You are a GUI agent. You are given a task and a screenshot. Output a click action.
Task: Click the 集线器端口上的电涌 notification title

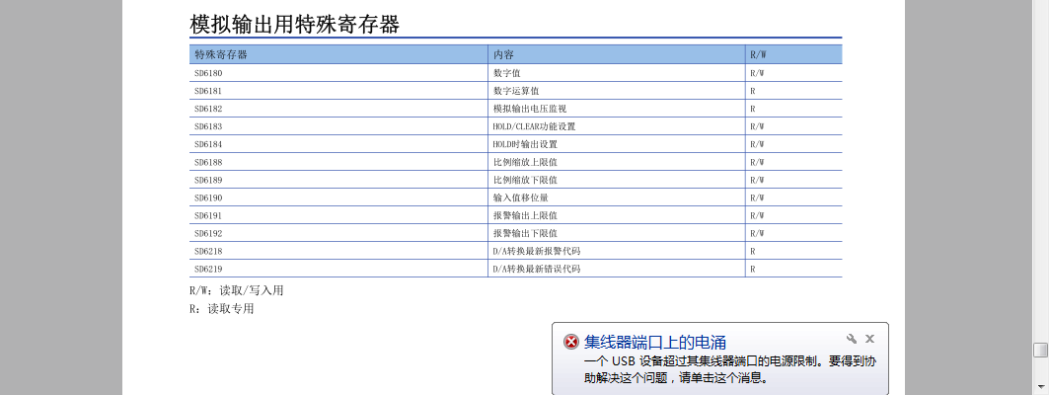[x=655, y=342]
